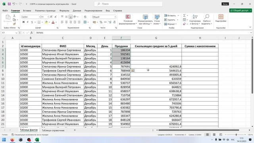254x143 pixels.
Task: Open Format as Table gallery
Action: point(145,19)
